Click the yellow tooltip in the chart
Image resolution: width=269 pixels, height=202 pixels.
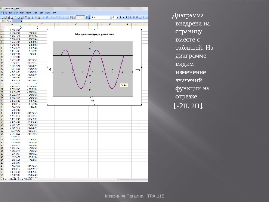[124, 85]
